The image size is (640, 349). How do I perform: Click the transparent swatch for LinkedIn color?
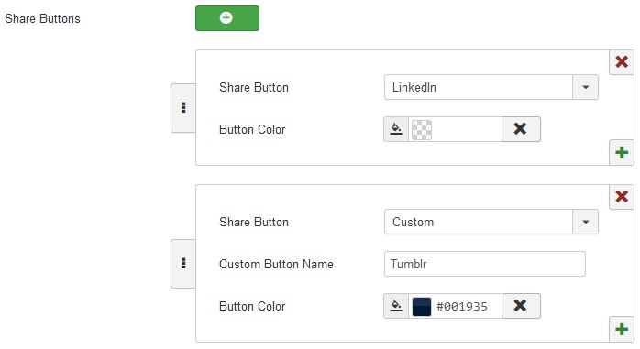pos(422,130)
